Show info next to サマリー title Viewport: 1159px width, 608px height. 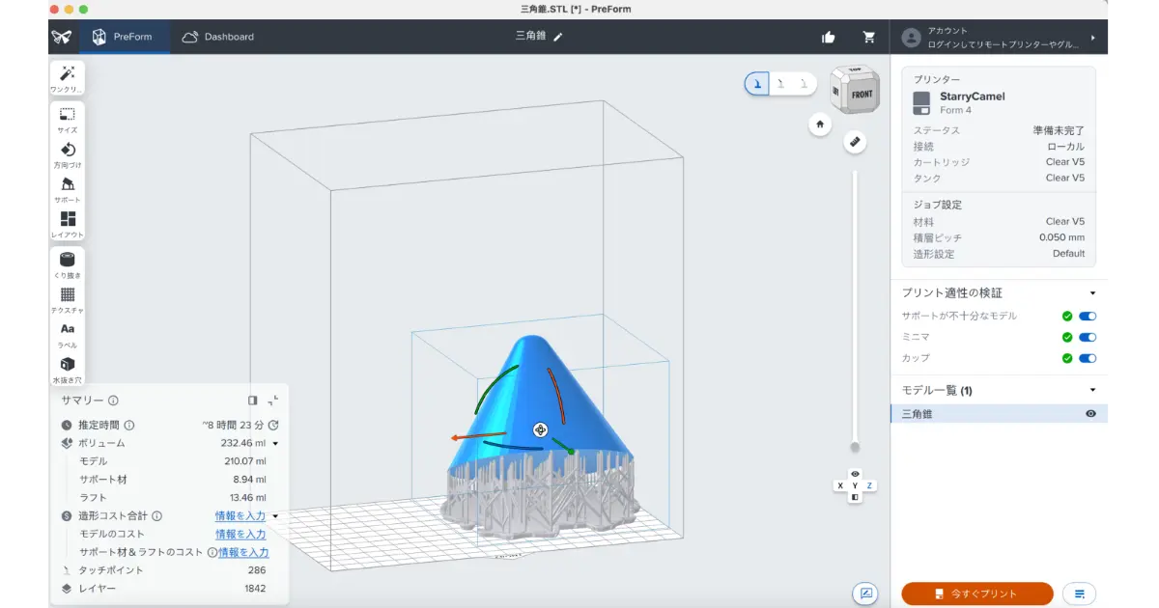[x=113, y=401]
